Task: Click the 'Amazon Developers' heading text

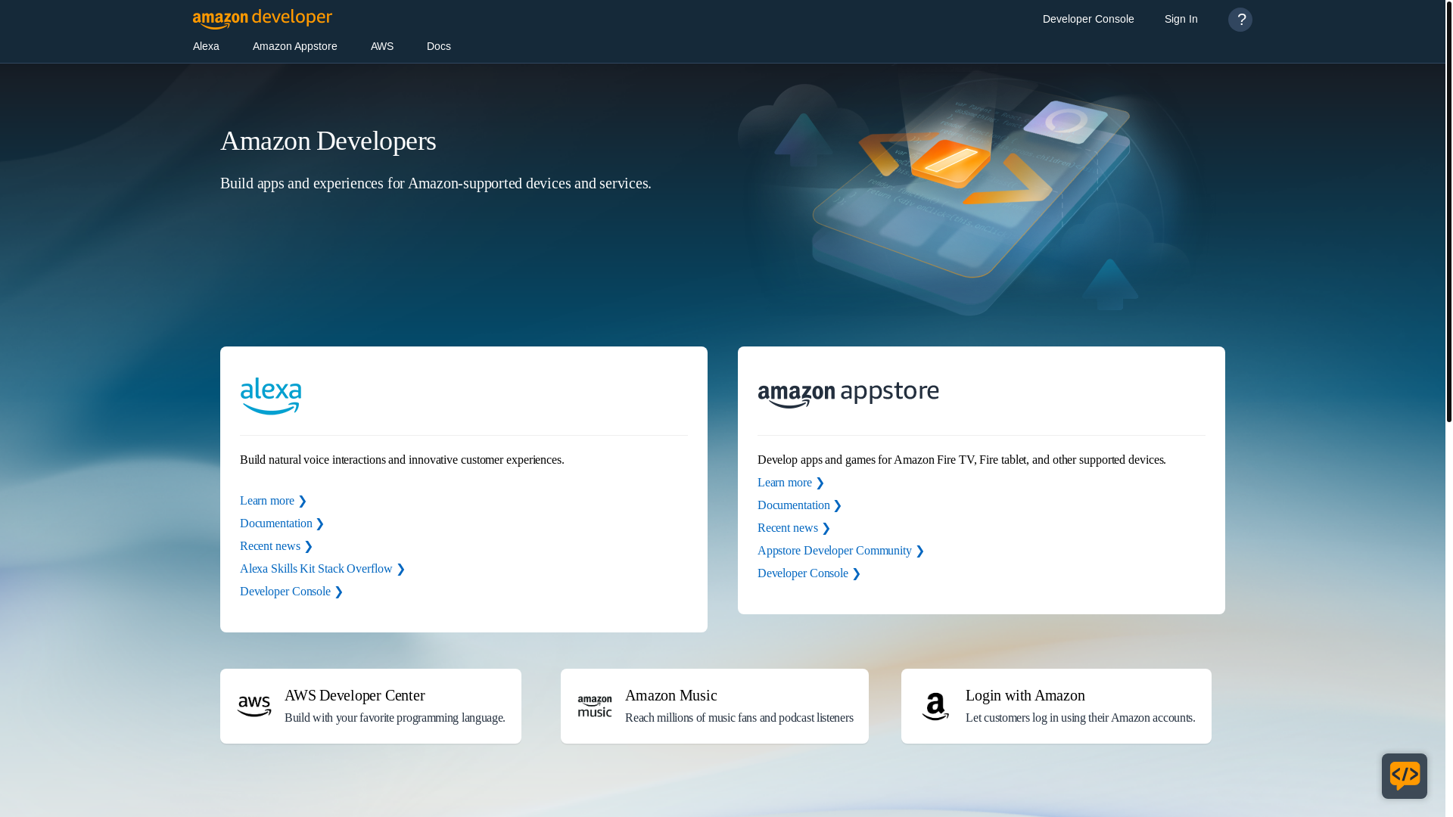Action: pyautogui.click(x=328, y=141)
